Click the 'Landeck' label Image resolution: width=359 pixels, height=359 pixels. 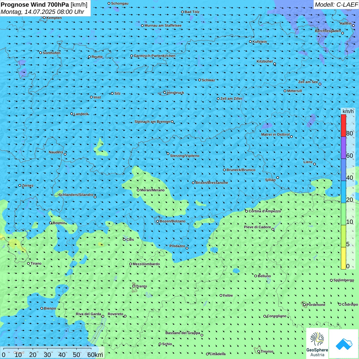tap(81, 114)
